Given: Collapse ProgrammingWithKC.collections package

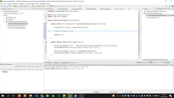Looking at the screenshot, I should [5, 22].
